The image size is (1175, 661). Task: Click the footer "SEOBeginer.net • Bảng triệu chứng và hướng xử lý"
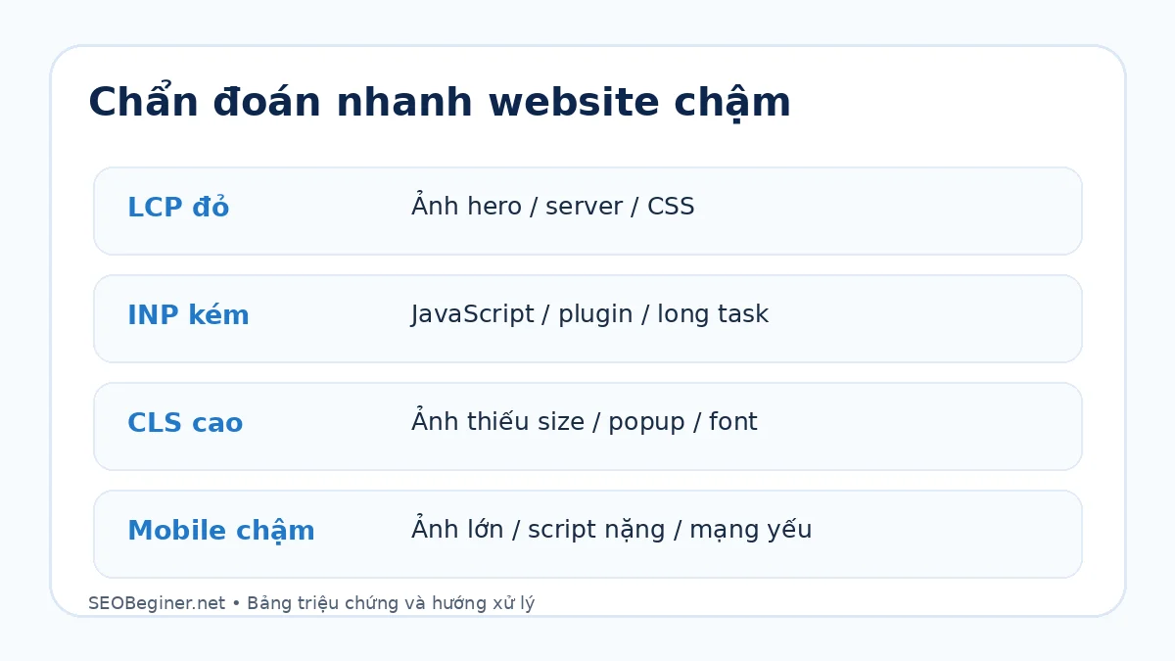point(311,603)
